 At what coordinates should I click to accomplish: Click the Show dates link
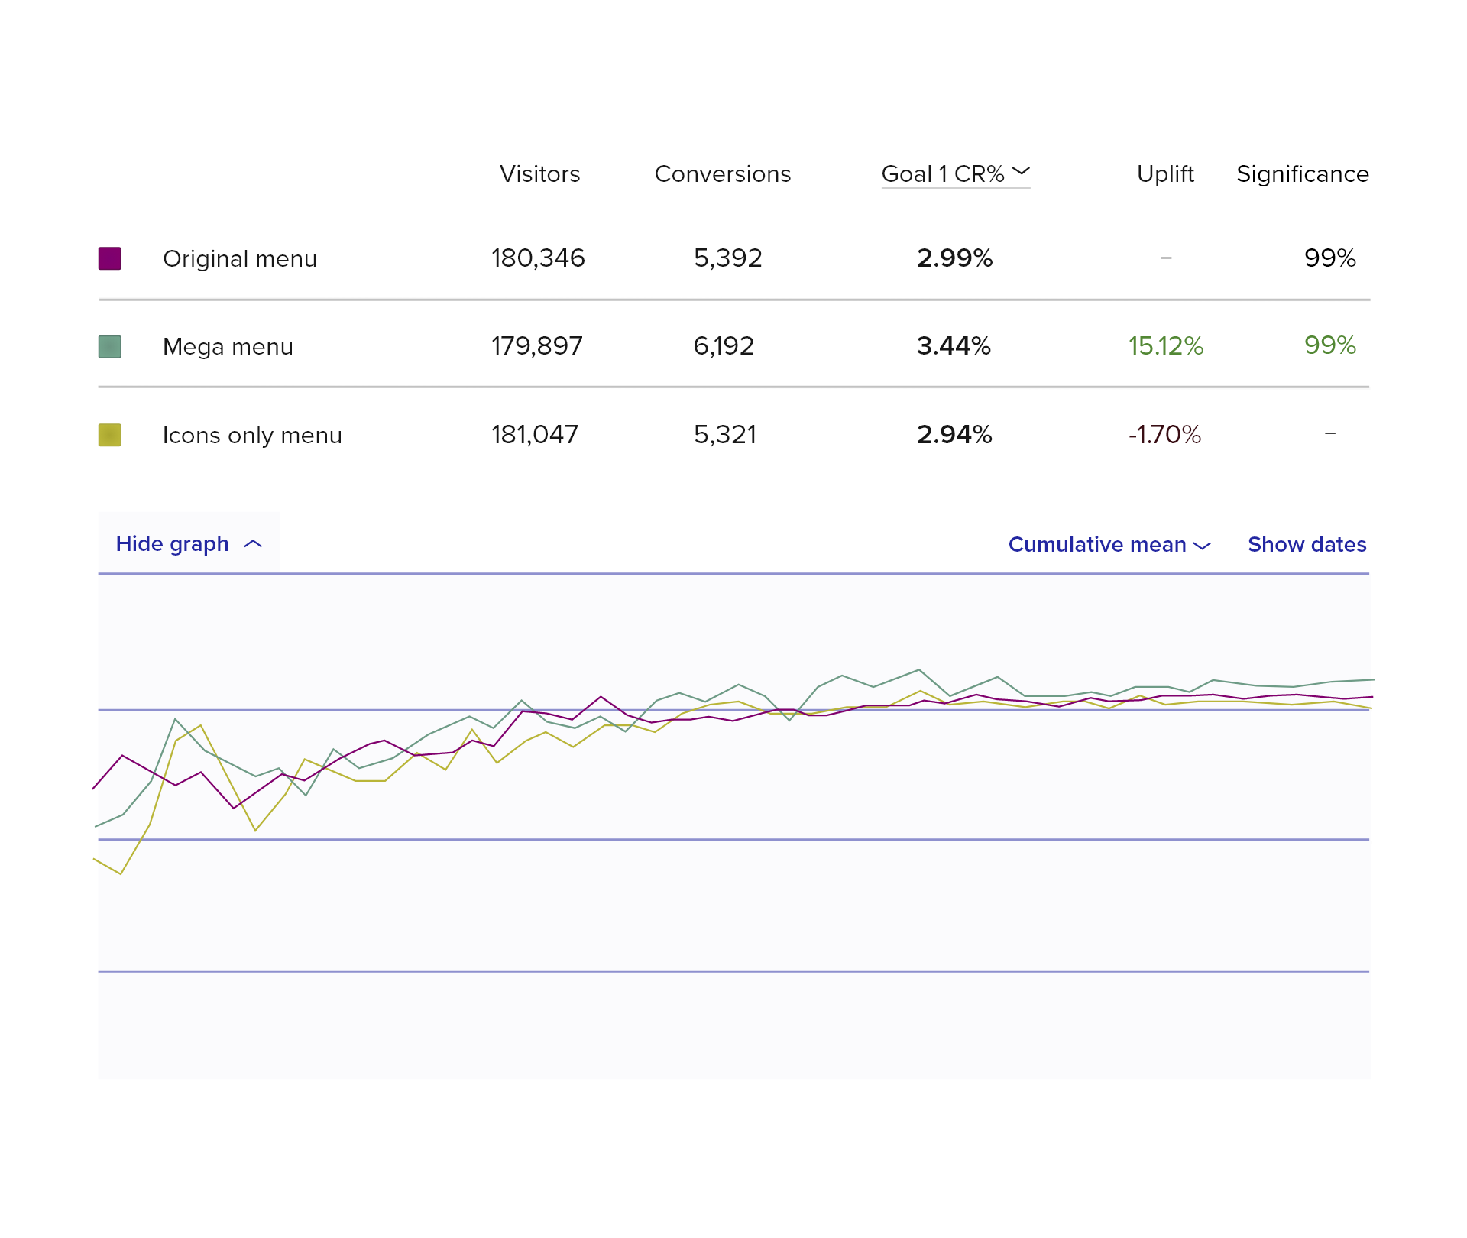pos(1307,544)
